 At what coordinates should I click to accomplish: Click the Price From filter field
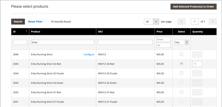pos(163,39)
